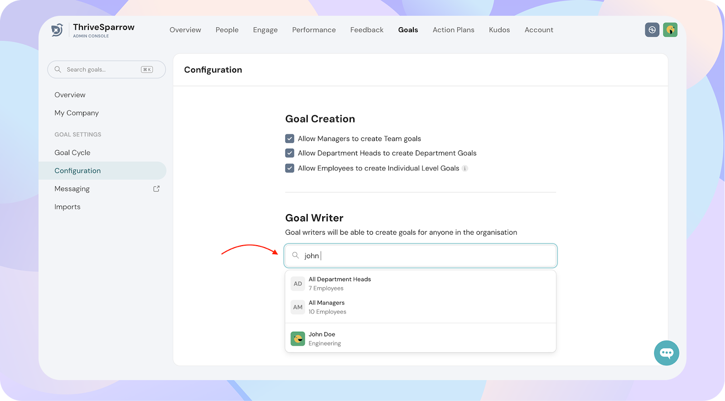Click the '10 Employees' text
725x401 pixels.
coord(328,312)
